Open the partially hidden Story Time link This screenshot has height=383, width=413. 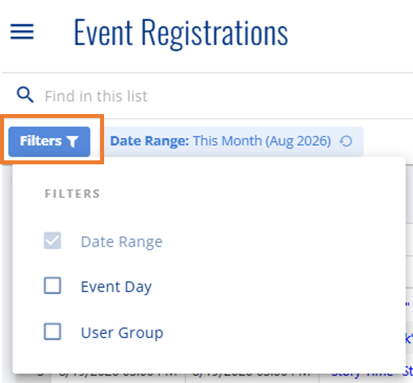362,375
